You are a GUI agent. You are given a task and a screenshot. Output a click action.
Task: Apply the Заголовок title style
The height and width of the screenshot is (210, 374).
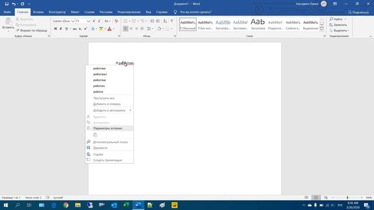258,24
